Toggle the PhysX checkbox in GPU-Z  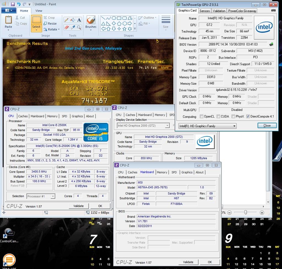(x=233, y=116)
